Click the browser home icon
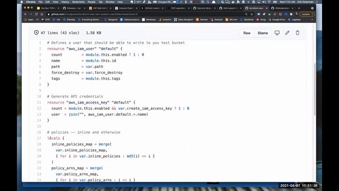Screen dimensions: 339x191 click(42, 14)
